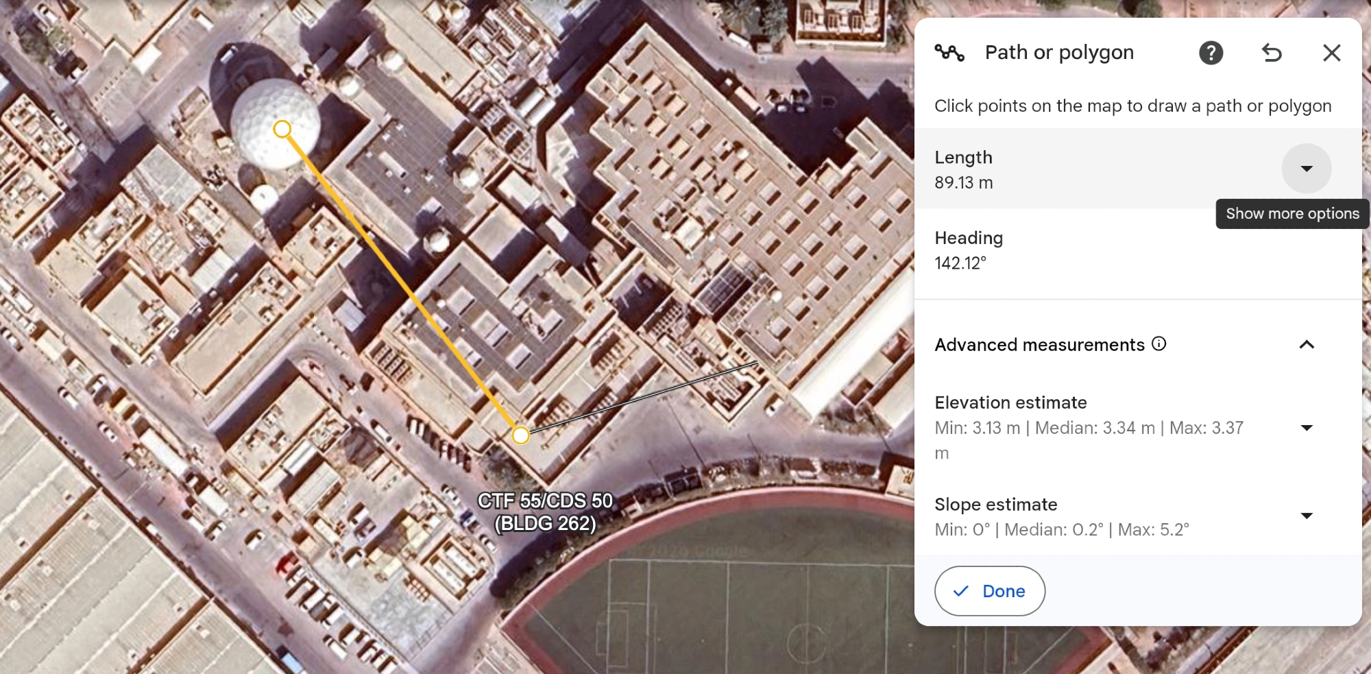Select the path end point near building
The image size is (1371, 674).
pyautogui.click(x=521, y=435)
